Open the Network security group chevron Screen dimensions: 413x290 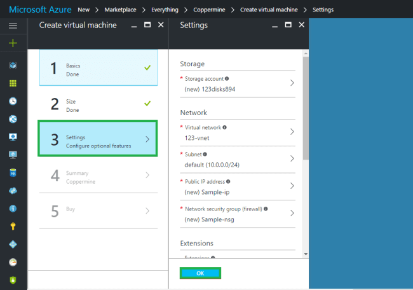pos(292,213)
